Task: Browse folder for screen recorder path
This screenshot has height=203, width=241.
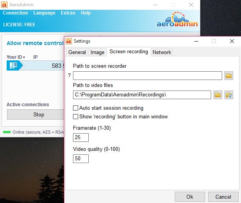Action: click(x=229, y=76)
